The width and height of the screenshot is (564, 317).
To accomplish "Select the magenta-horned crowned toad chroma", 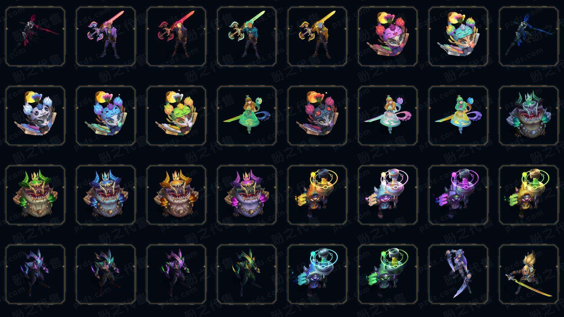I will (x=247, y=195).
